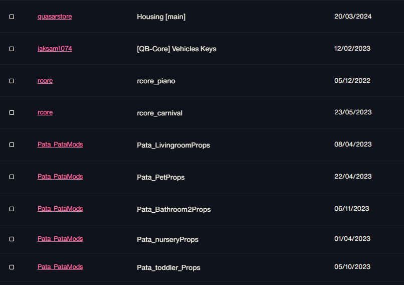404x285 pixels.
Task: Click the Housing [main] asset name
Action: 161,17
